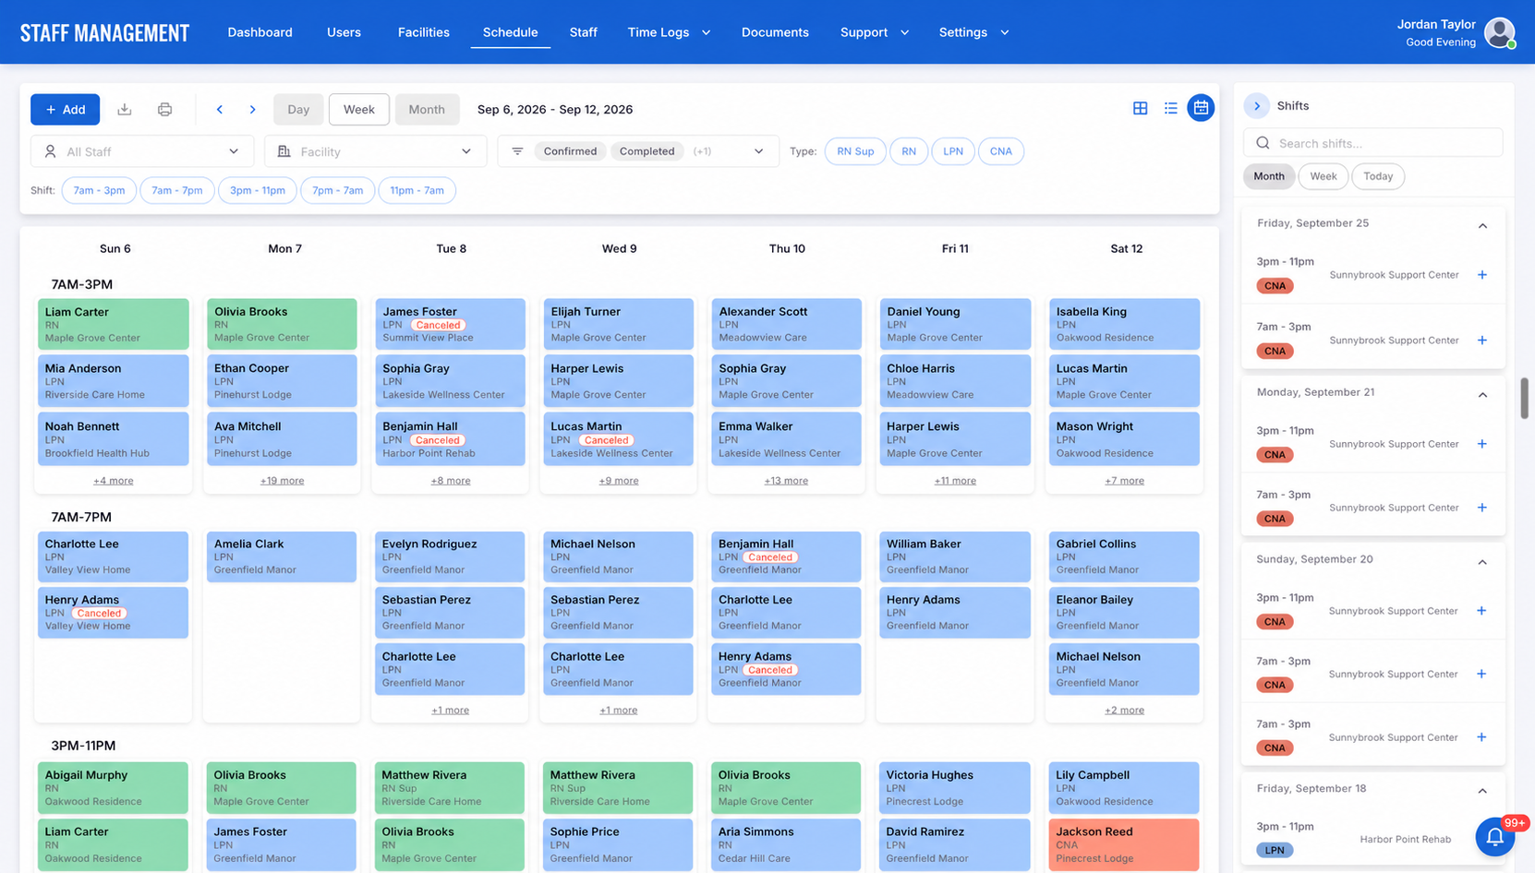Add Monday September 21 7am-3pm shift plus

pos(1482,508)
